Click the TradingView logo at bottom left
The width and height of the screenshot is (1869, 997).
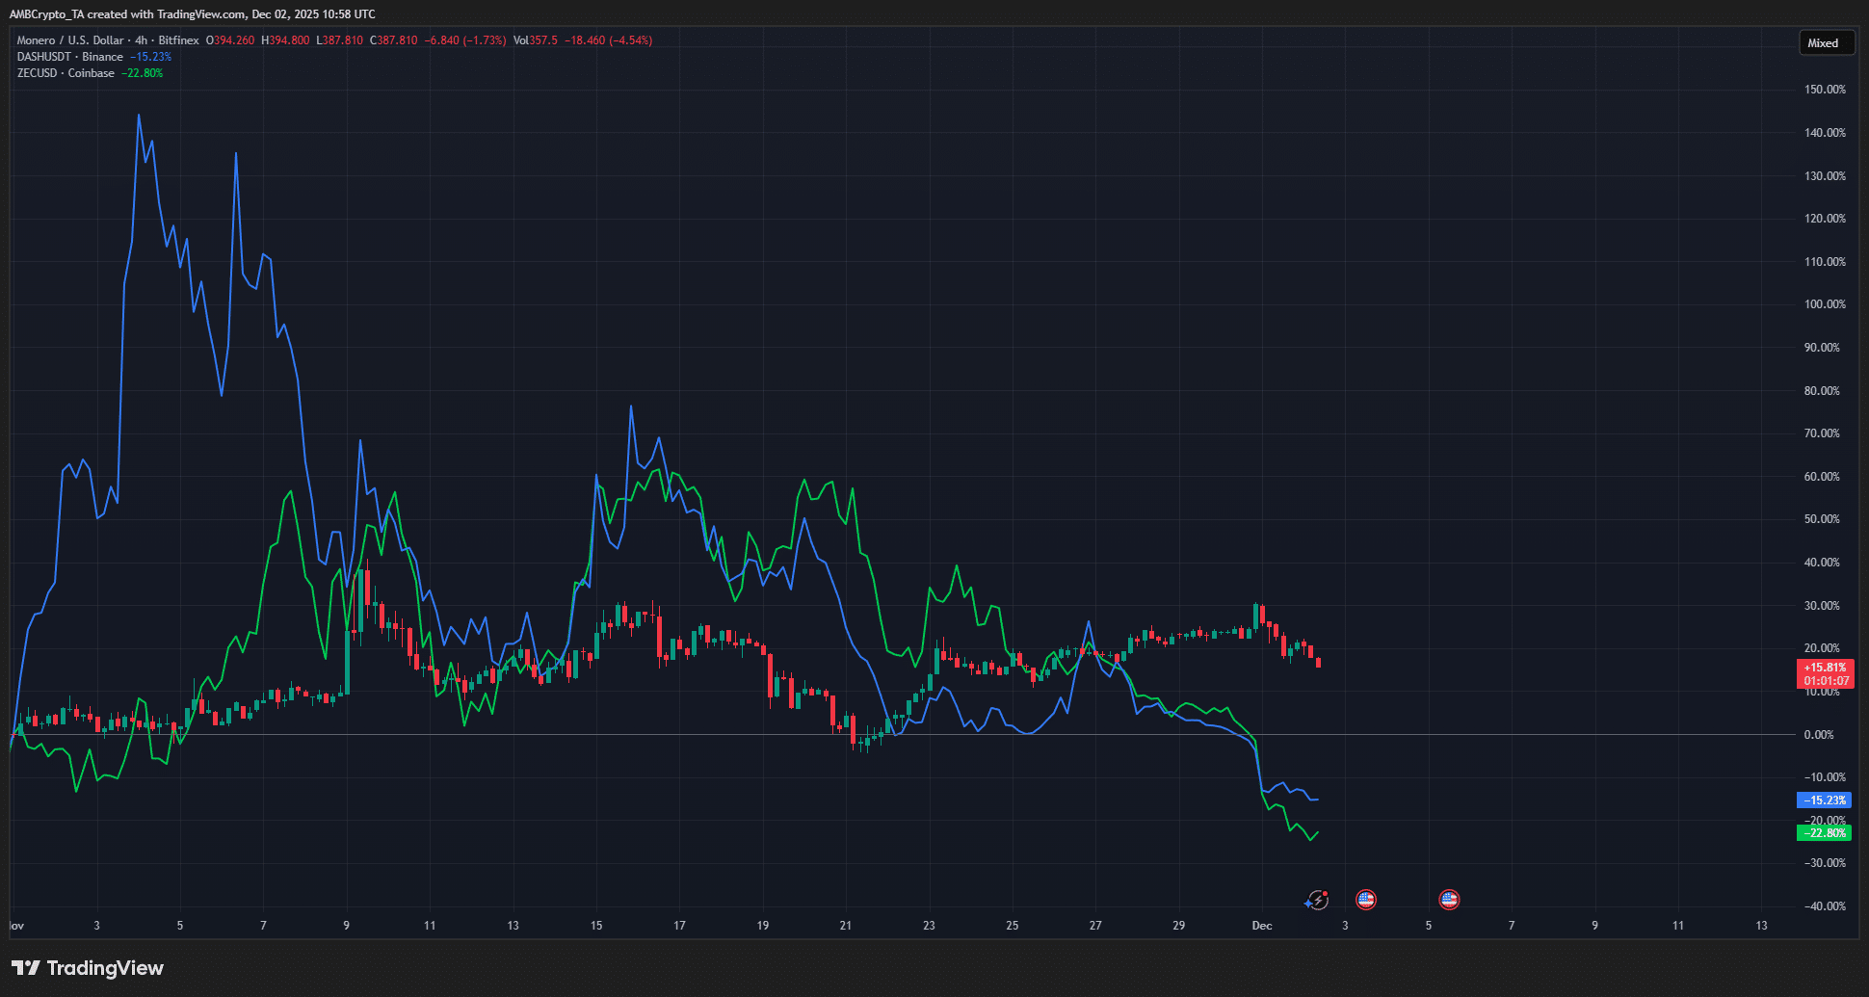point(88,968)
